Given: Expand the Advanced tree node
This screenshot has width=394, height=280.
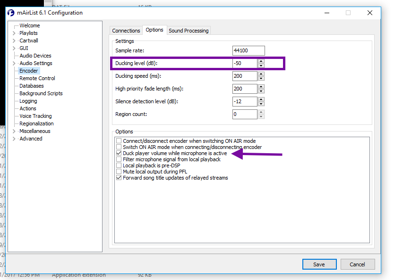Looking at the screenshot, I should tap(14, 139).
